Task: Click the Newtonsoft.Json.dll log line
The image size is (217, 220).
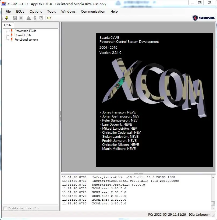Action: [119, 185]
